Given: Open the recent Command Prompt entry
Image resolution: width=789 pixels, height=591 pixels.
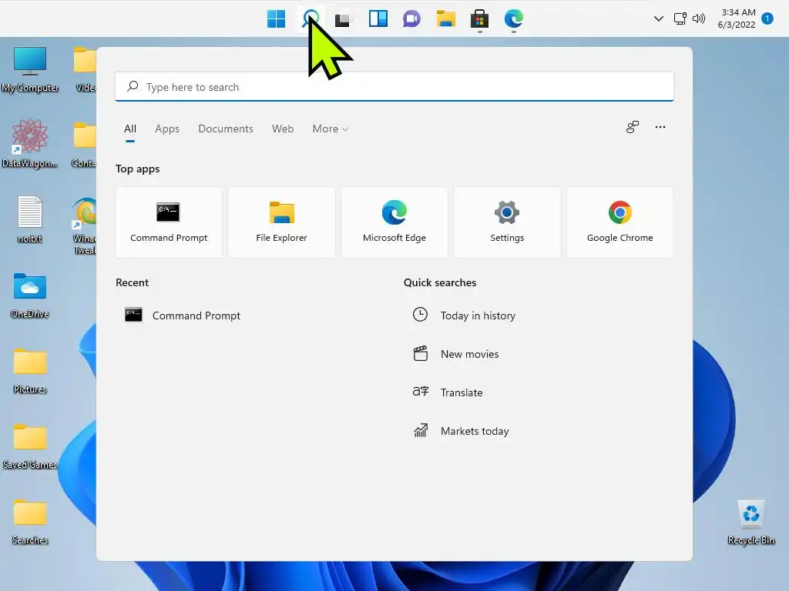Looking at the screenshot, I should (x=182, y=315).
